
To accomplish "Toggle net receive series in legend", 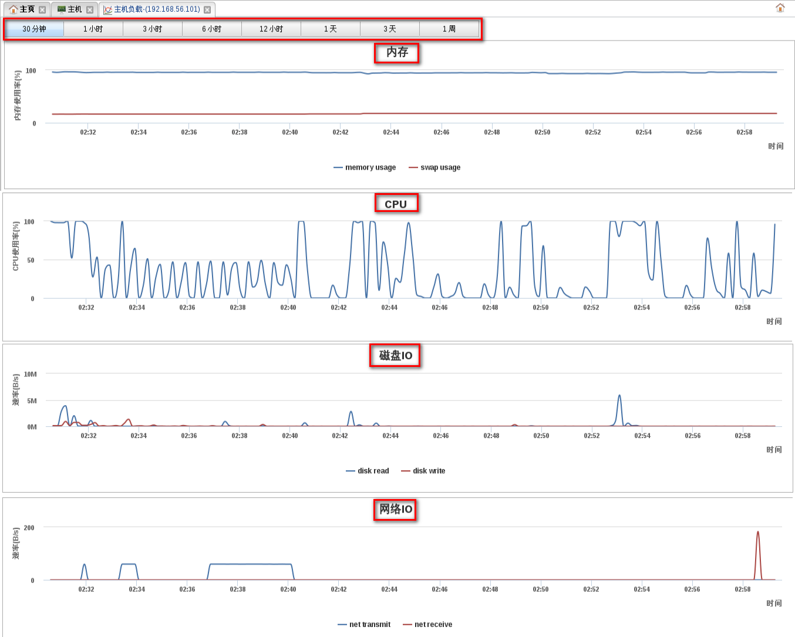I will [x=427, y=625].
